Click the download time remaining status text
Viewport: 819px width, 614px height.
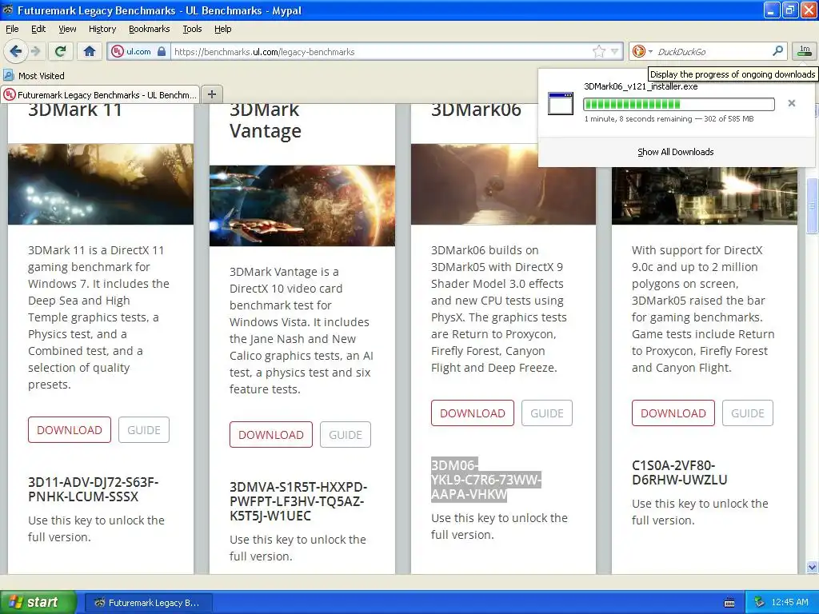click(x=669, y=119)
